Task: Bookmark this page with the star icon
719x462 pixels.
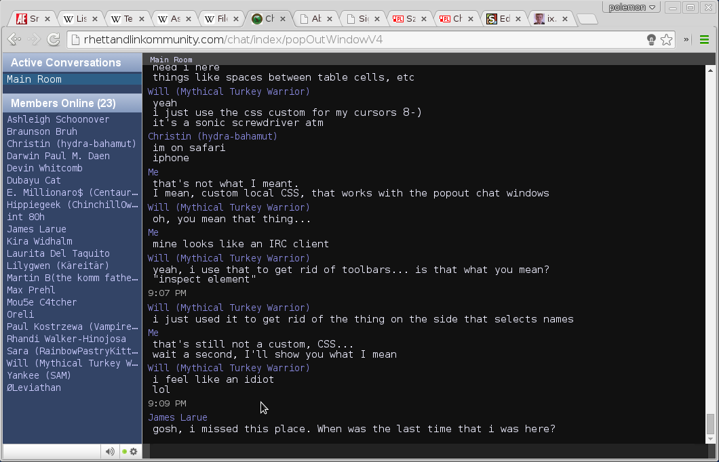Action: coord(667,40)
